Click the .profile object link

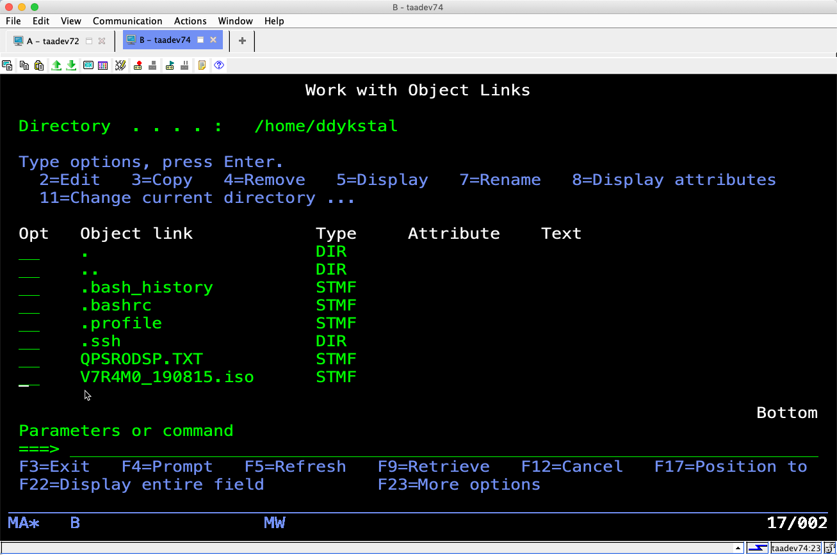(121, 323)
